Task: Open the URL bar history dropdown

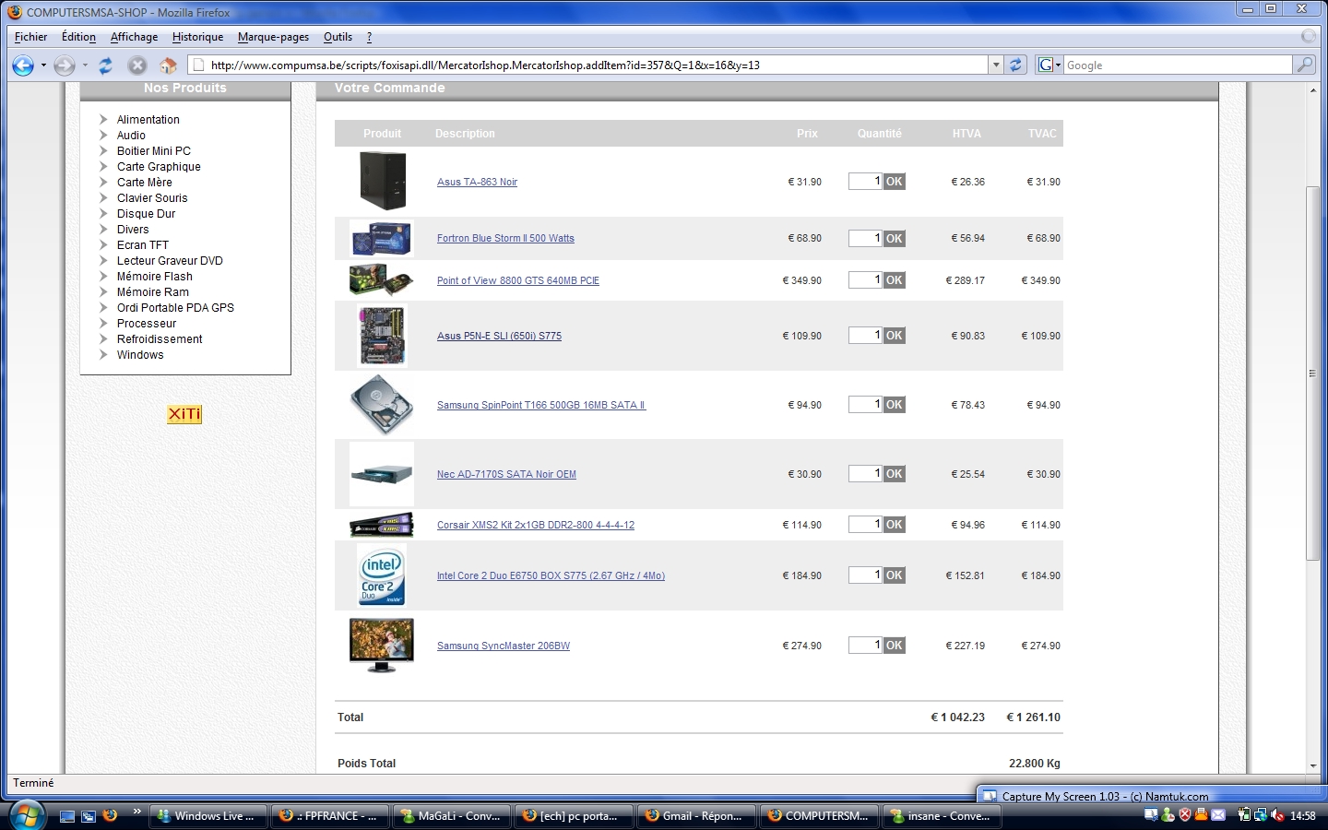Action: [995, 65]
